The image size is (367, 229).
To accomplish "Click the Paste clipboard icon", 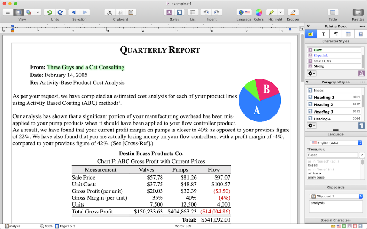I will coord(131,12).
